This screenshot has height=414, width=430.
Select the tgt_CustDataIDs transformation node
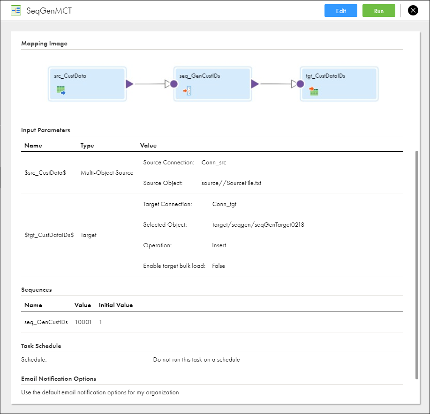339,84
